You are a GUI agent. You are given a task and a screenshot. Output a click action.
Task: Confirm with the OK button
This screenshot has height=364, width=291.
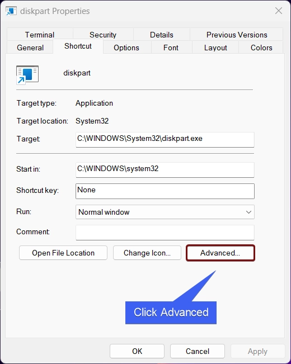coord(137,351)
